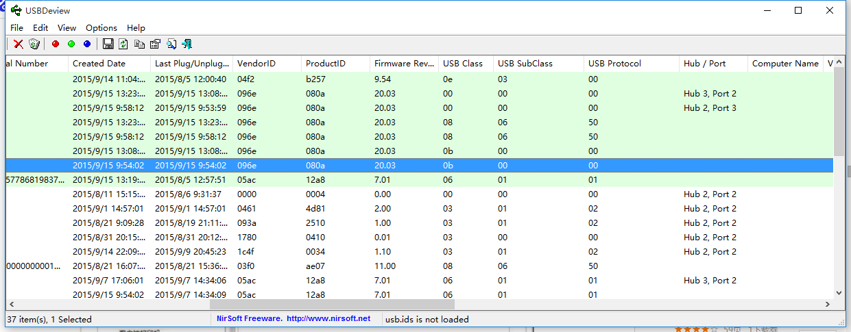Open the View menu

tap(67, 28)
